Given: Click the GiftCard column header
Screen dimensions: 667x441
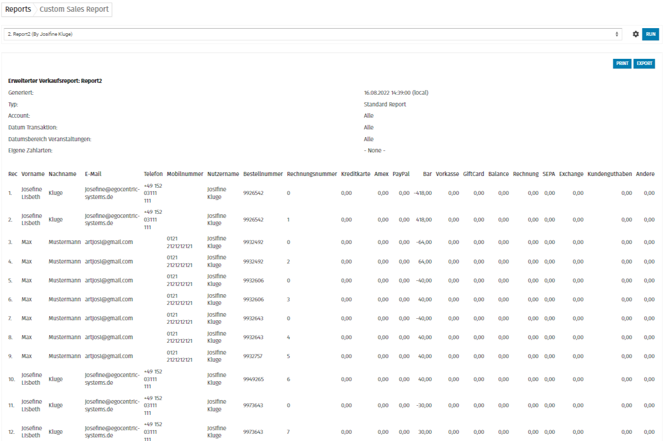Looking at the screenshot, I should tap(473, 174).
